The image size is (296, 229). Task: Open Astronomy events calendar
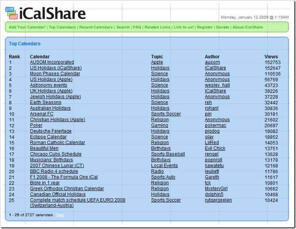click(x=49, y=85)
